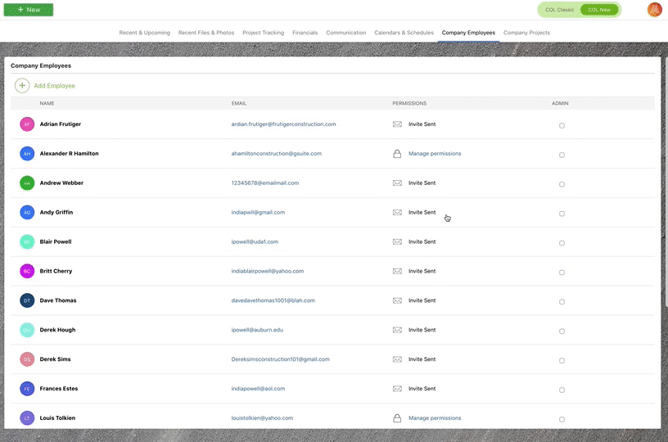Toggle admin checkbox for Andy Griffin
Screen dimensions: 668x442
(x=562, y=214)
